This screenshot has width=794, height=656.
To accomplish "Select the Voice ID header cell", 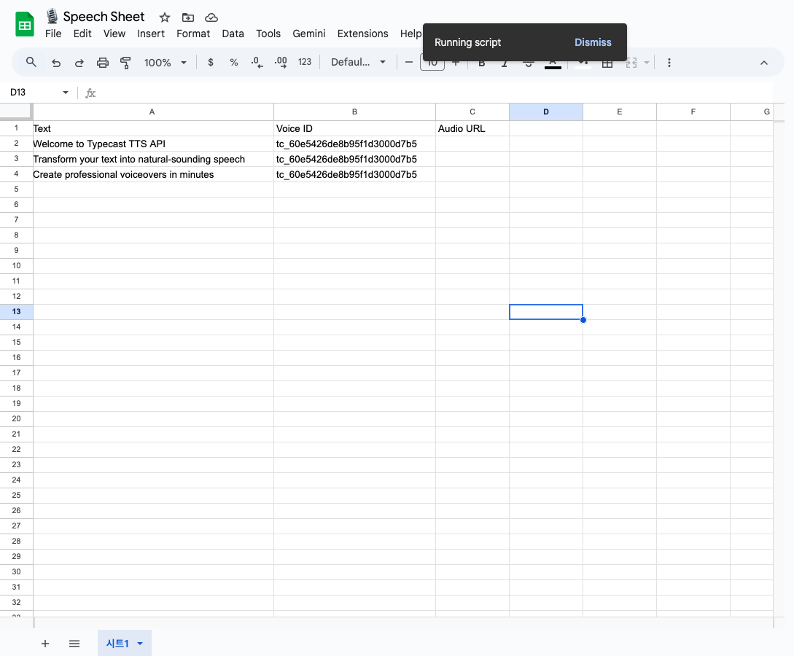I will tap(354, 128).
